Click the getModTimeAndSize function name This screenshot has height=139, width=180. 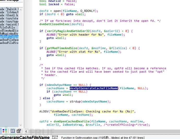click(62, 48)
